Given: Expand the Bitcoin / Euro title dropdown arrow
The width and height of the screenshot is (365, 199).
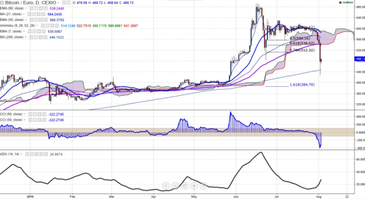Looking at the screenshot, I should (59, 3).
